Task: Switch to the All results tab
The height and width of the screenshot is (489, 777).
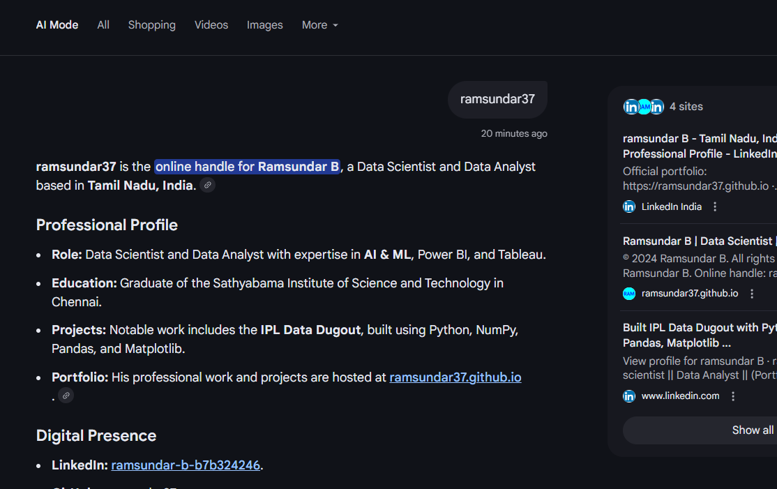Action: pos(103,25)
